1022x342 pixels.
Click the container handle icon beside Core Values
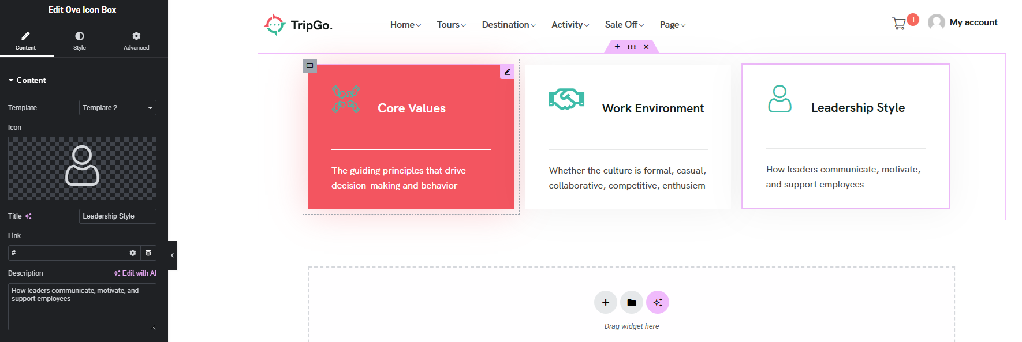point(309,66)
